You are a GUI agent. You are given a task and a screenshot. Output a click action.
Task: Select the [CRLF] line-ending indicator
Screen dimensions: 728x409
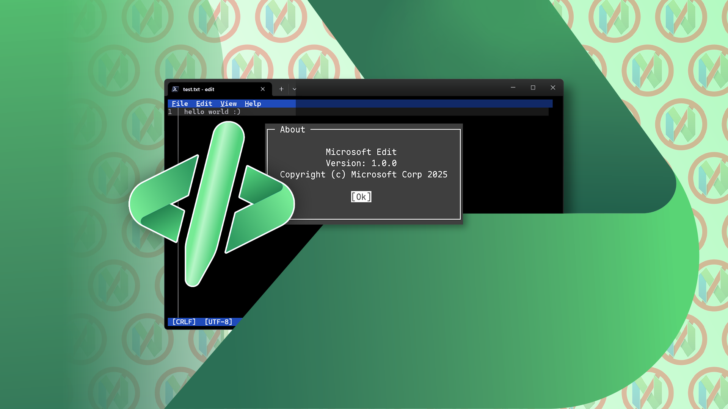[x=184, y=322]
